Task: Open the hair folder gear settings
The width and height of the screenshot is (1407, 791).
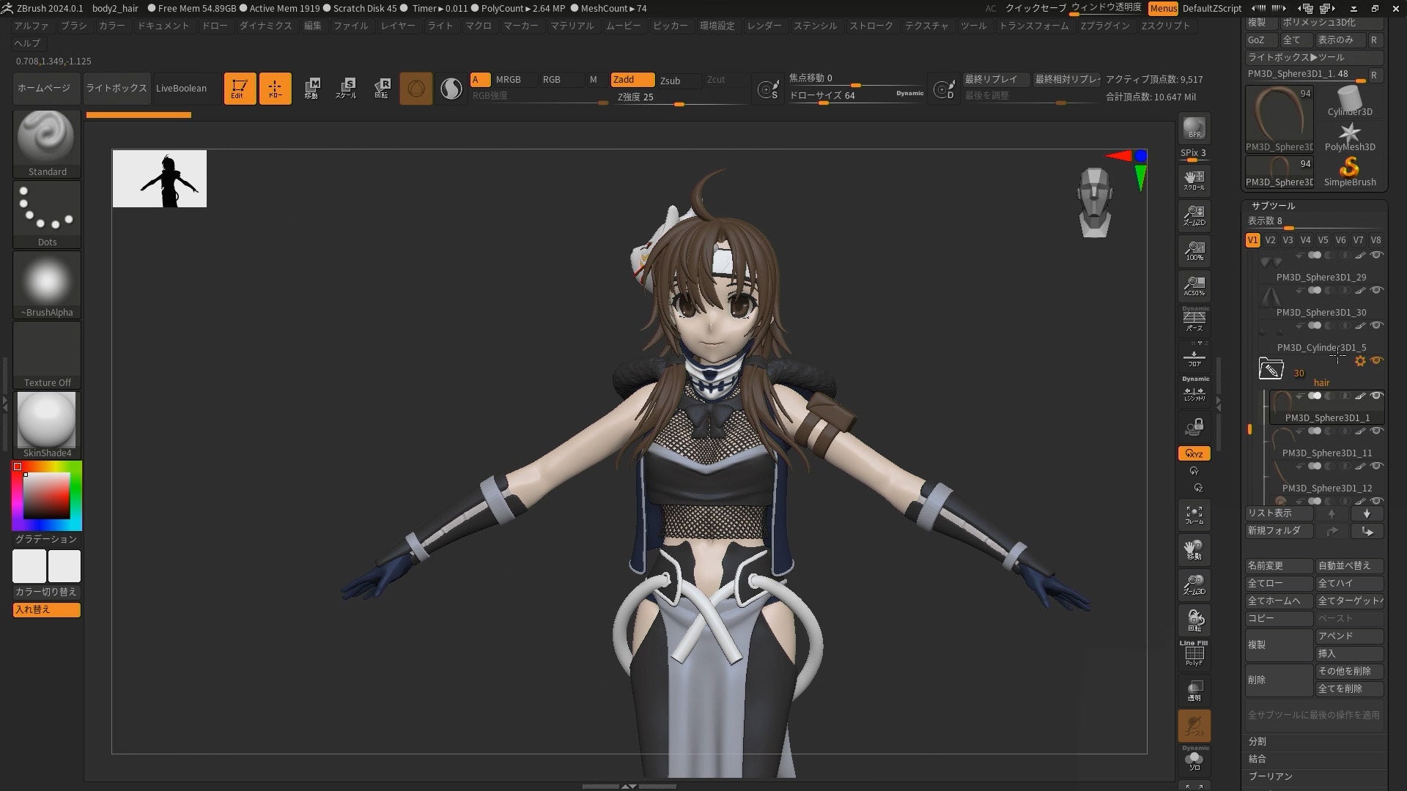Action: (1360, 361)
